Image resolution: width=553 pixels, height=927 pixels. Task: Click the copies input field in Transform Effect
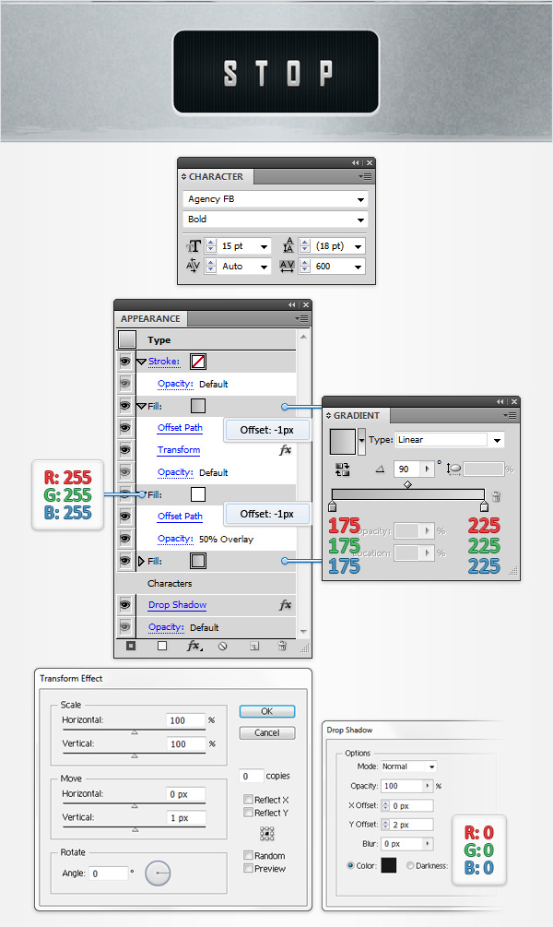251,776
